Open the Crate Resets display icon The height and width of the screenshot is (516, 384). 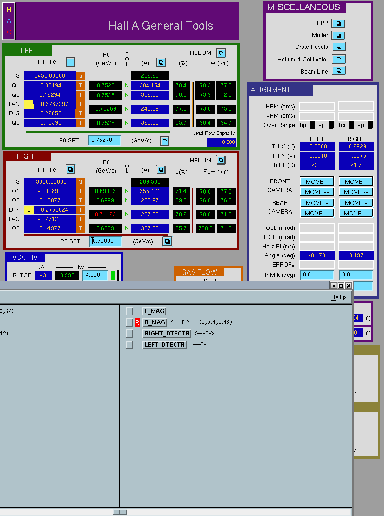[x=338, y=47]
